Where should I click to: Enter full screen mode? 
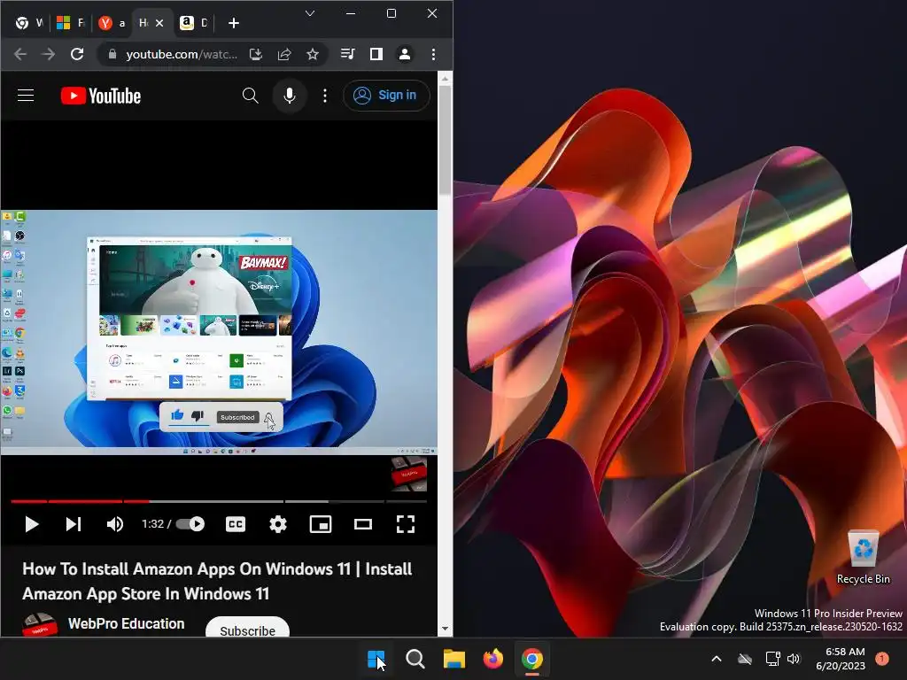point(406,524)
